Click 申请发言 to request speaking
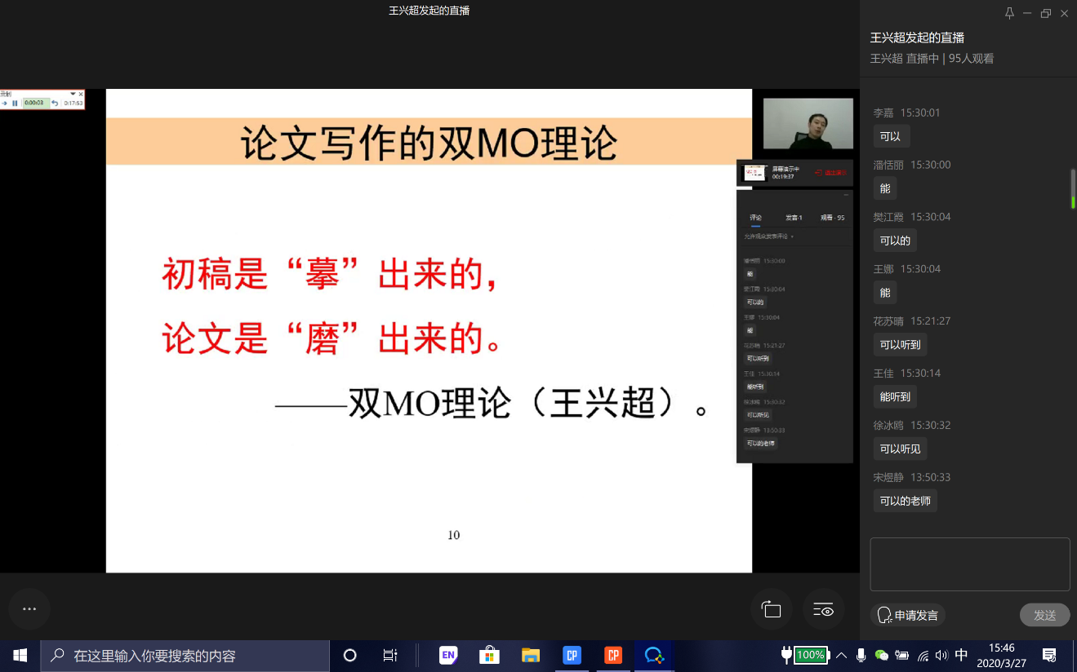This screenshot has height=672, width=1077. (x=908, y=615)
